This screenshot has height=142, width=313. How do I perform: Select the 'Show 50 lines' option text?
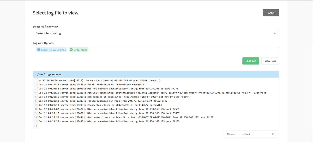pos(57,50)
